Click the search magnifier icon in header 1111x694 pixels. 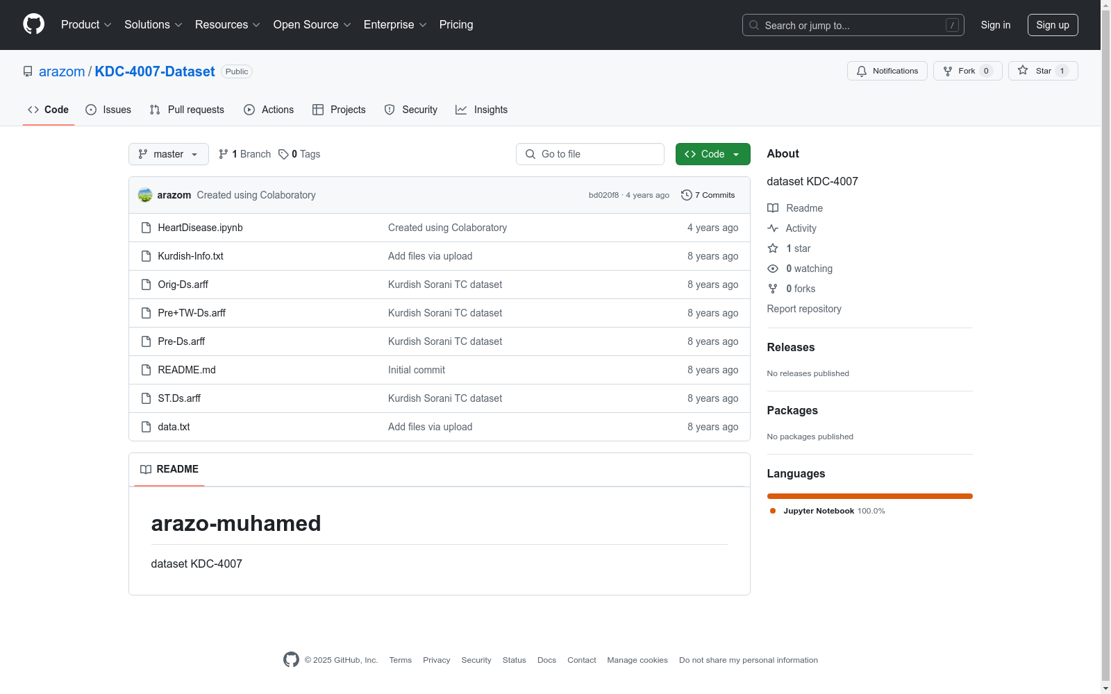754,25
